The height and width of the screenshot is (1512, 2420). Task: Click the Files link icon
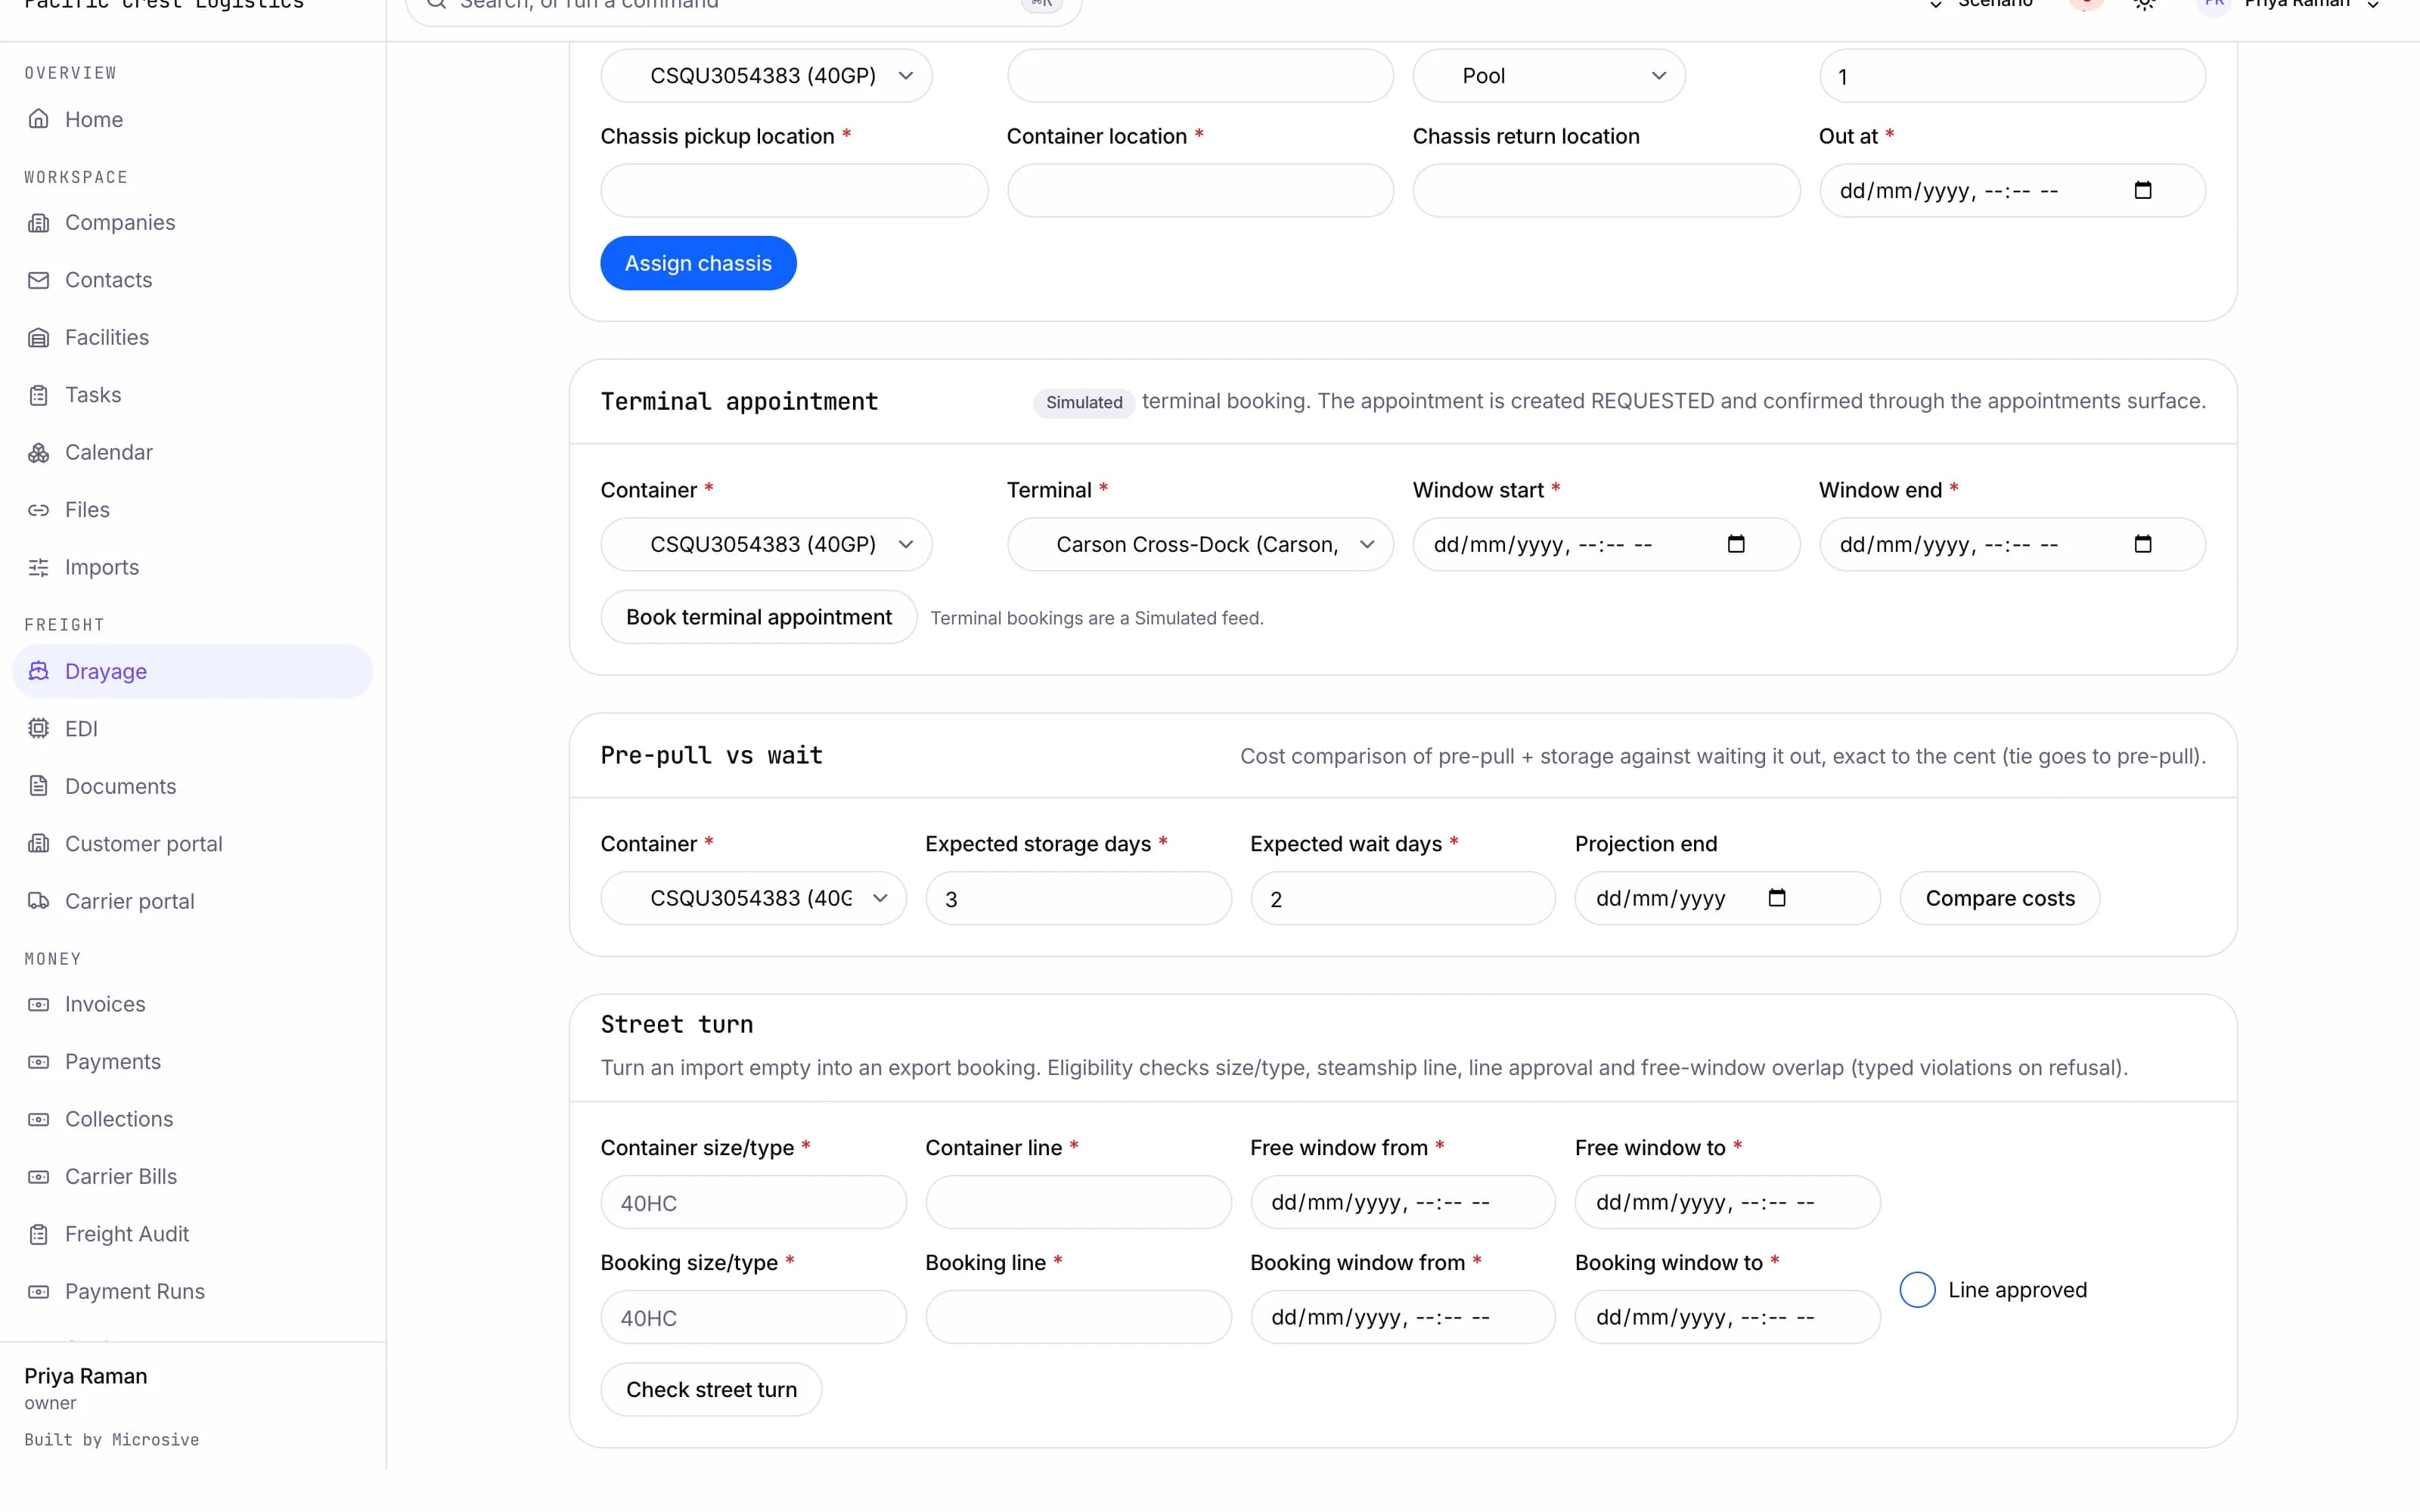click(38, 510)
